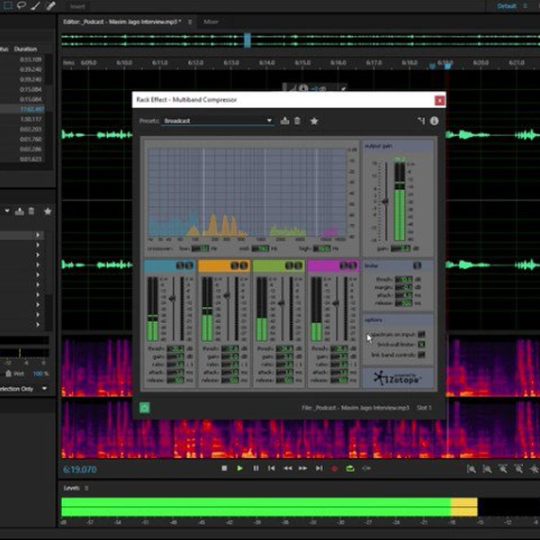Toggle loop playback in the transport

point(350,468)
